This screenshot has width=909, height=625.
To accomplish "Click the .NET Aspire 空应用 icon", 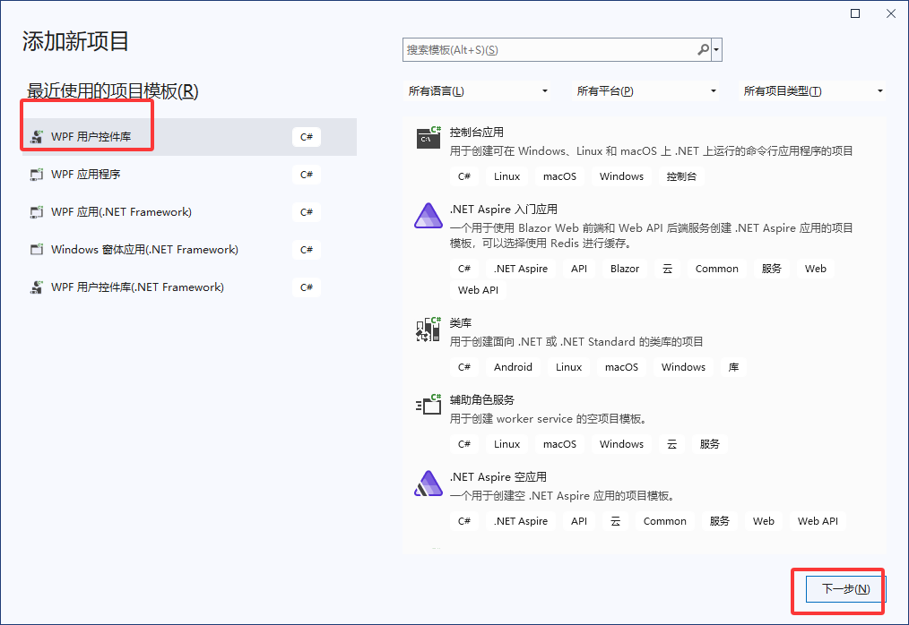I will (428, 483).
